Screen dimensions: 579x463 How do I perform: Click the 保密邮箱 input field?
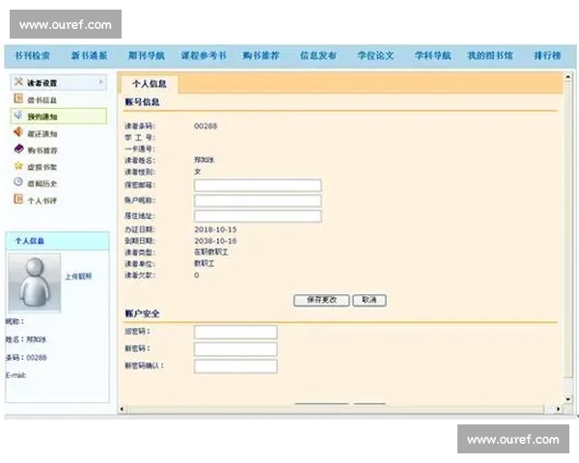pyautogui.click(x=258, y=185)
